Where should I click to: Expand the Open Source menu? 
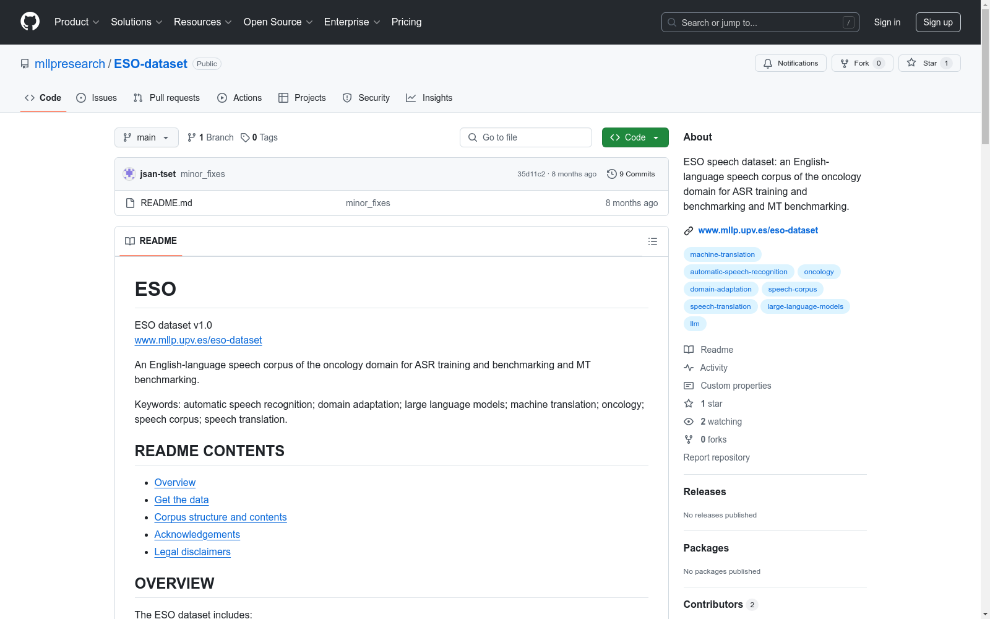pos(278,22)
